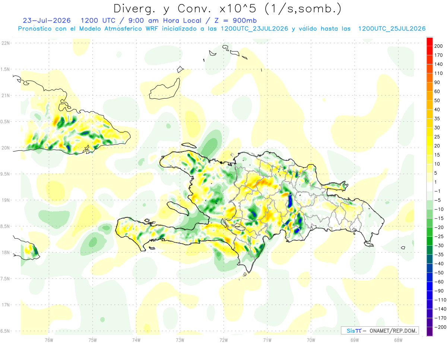The height and width of the screenshot is (345, 447).
Task: Click the positive colorbar value '110'
Action: 438,73
